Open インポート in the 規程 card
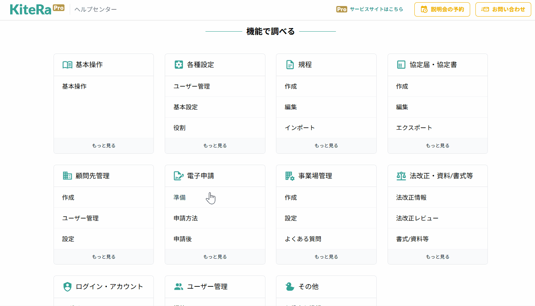 pos(300,128)
